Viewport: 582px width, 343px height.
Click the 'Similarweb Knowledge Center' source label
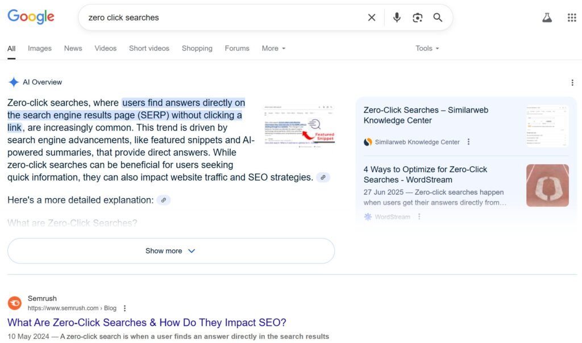[x=417, y=142]
